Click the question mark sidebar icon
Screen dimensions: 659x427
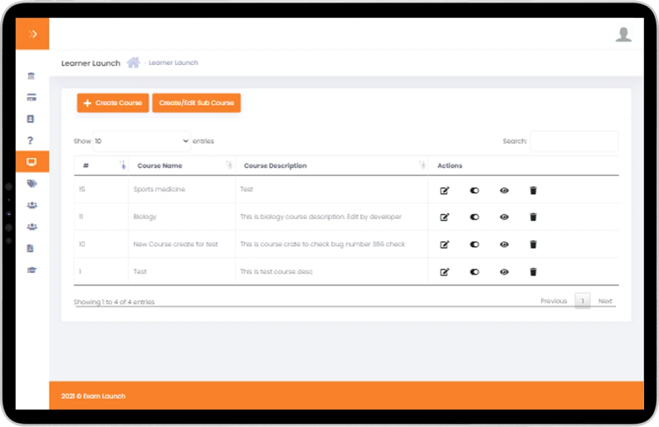31,141
